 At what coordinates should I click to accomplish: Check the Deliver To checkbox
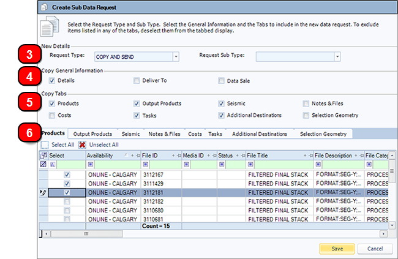click(x=137, y=81)
